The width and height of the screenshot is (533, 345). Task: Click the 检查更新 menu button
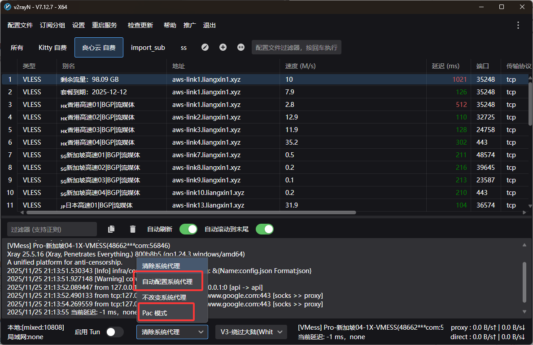140,25
